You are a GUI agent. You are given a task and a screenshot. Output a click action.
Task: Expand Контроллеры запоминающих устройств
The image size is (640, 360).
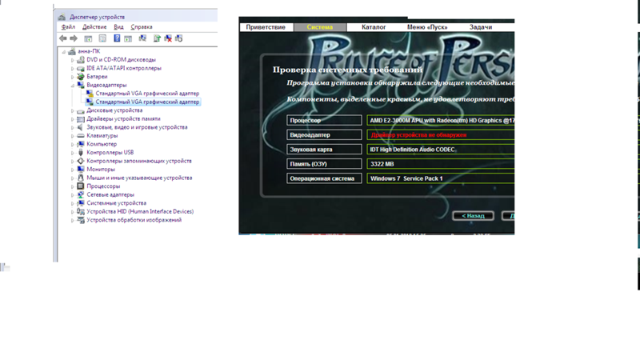73,162
